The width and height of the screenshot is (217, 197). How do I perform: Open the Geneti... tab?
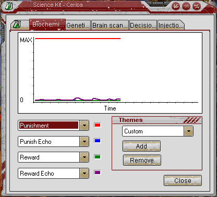pos(78,25)
